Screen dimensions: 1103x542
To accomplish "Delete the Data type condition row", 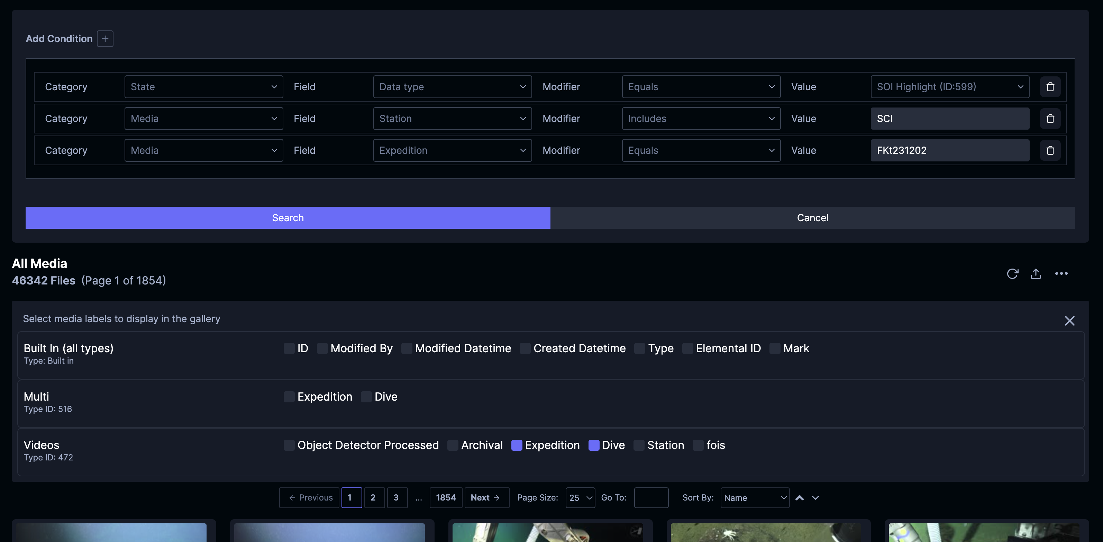I will (x=1050, y=87).
